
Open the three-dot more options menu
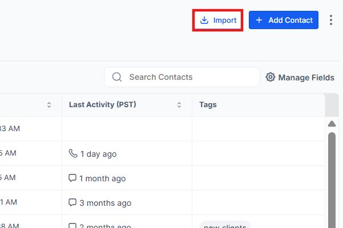[331, 20]
